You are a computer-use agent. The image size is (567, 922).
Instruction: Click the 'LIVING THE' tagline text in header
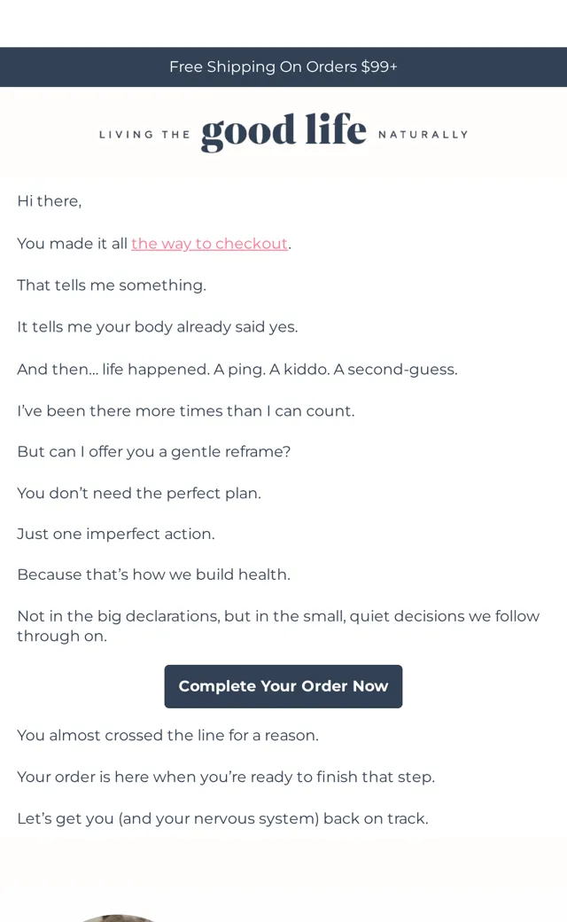(144, 135)
